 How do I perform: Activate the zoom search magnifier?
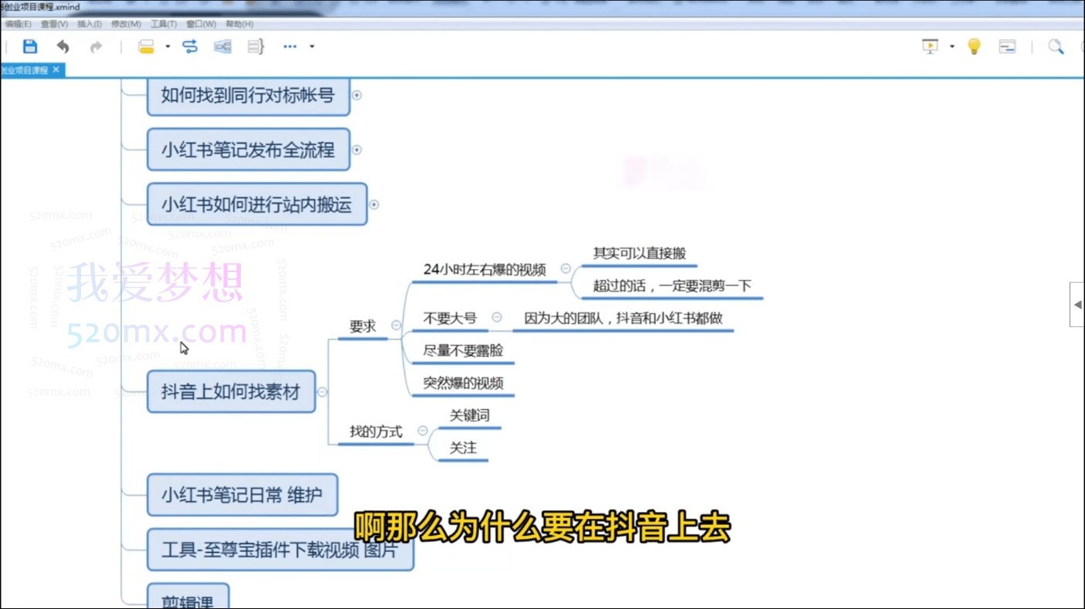click(x=1056, y=46)
